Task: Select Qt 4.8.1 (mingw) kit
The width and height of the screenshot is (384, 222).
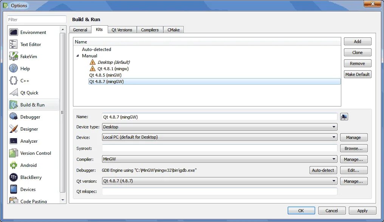Action: (x=113, y=69)
